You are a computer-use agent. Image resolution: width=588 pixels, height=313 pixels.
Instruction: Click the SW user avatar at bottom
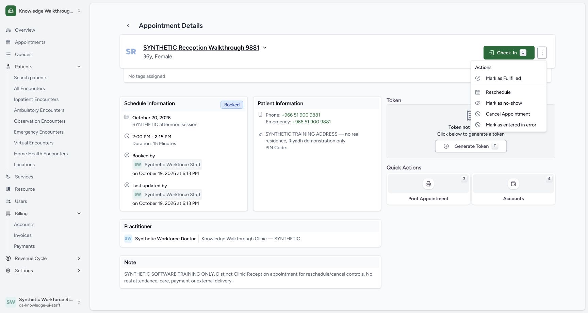(x=11, y=302)
